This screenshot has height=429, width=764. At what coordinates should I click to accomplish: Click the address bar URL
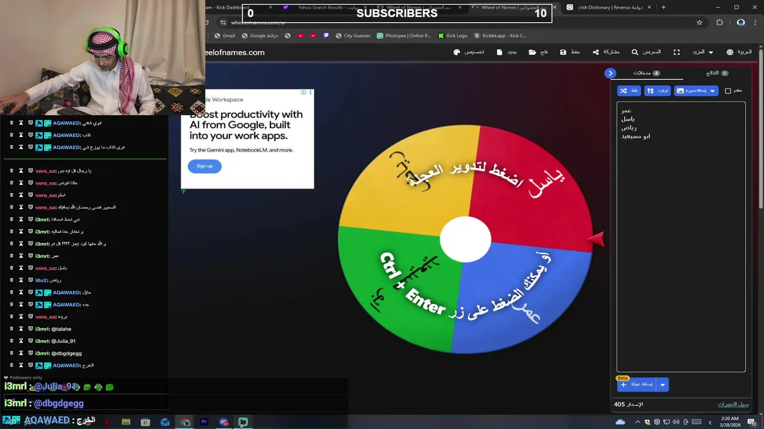click(258, 23)
